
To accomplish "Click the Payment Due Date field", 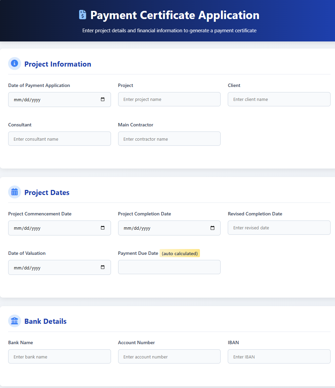I will [169, 267].
